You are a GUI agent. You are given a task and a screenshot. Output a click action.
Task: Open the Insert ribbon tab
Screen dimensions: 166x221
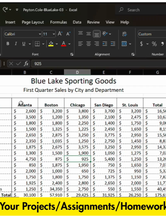tap(10, 22)
